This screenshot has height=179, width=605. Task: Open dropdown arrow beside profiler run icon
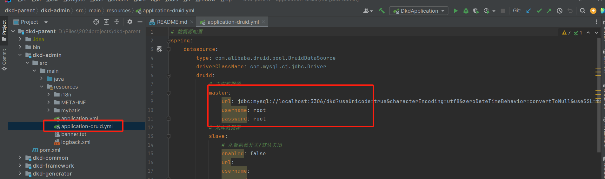[494, 11]
